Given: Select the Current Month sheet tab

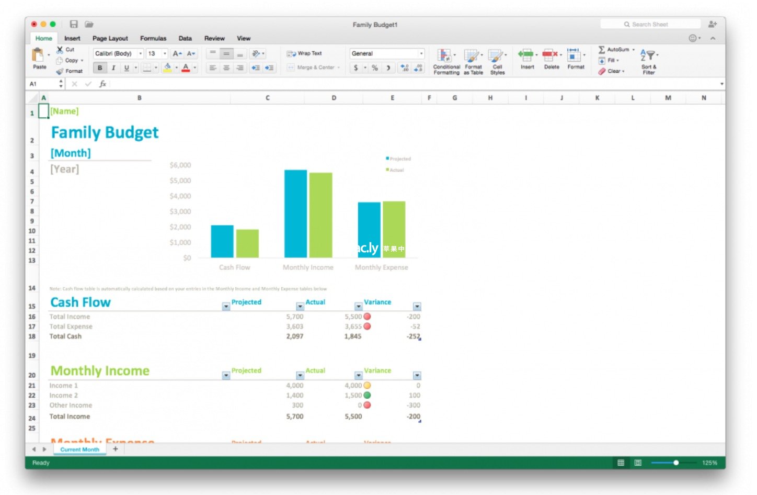Looking at the screenshot, I should click(80, 449).
